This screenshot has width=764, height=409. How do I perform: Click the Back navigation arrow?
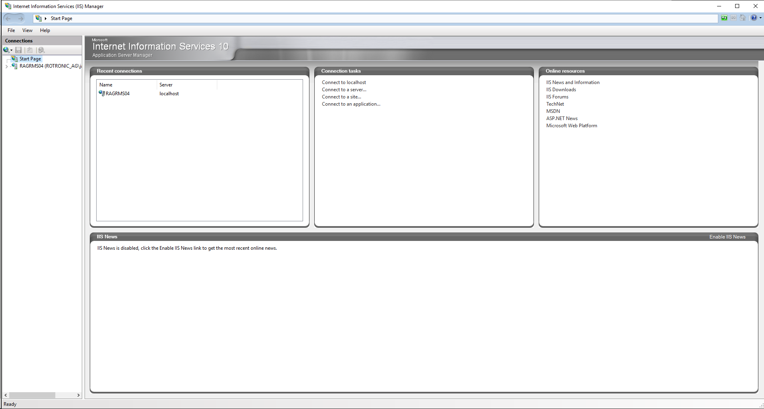pos(8,18)
